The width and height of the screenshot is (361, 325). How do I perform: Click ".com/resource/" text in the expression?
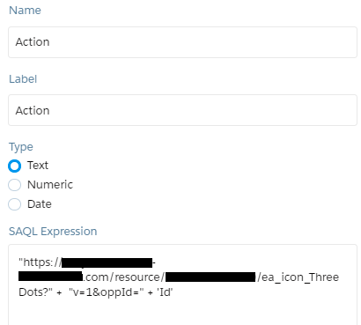[x=123, y=277]
